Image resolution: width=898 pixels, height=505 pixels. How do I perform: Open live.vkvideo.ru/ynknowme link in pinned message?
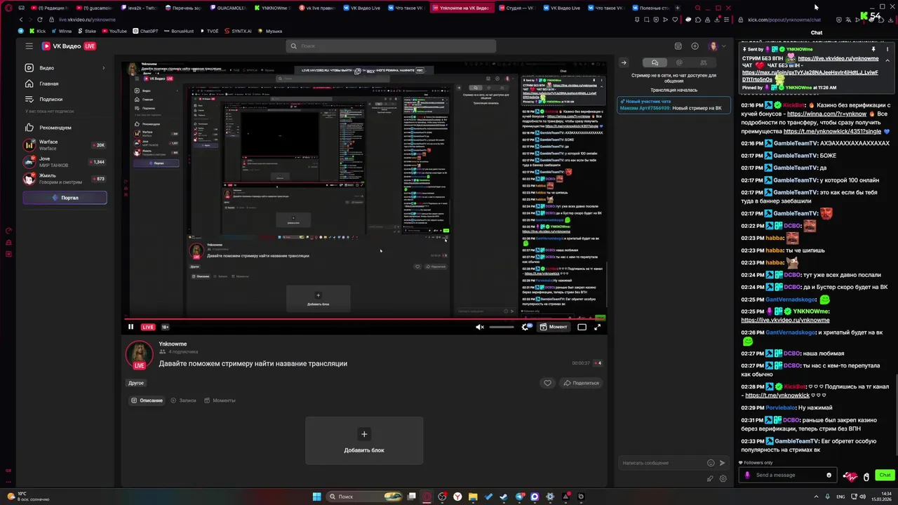tap(838, 58)
